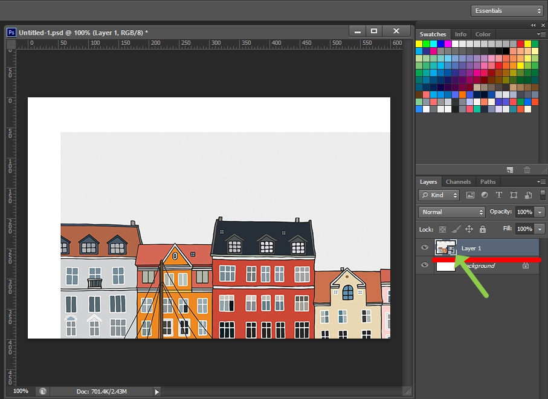Open the Kind filter type dropdown
The height and width of the screenshot is (399, 548).
tap(439, 195)
